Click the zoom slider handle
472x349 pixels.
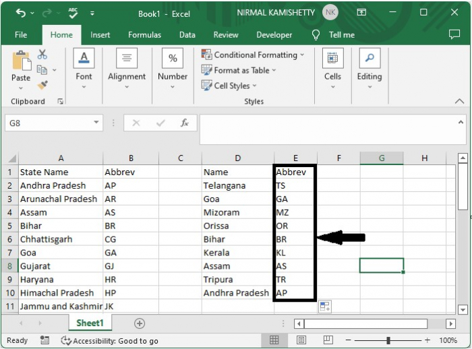[388, 340]
